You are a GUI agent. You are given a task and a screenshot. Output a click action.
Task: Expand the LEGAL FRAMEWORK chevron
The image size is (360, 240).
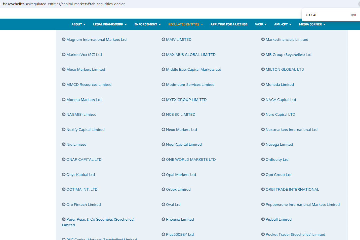click(126, 24)
